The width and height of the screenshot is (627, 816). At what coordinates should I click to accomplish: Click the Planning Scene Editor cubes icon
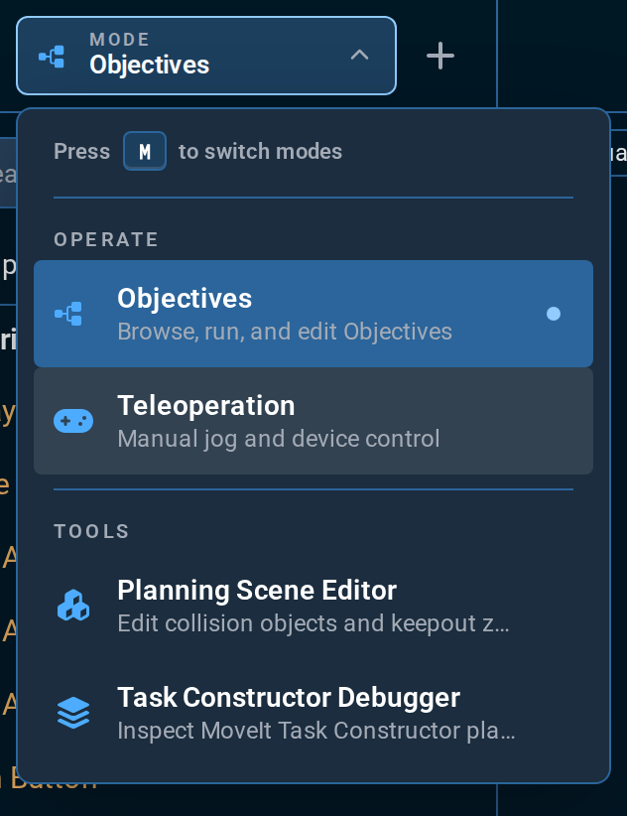pyautogui.click(x=73, y=605)
